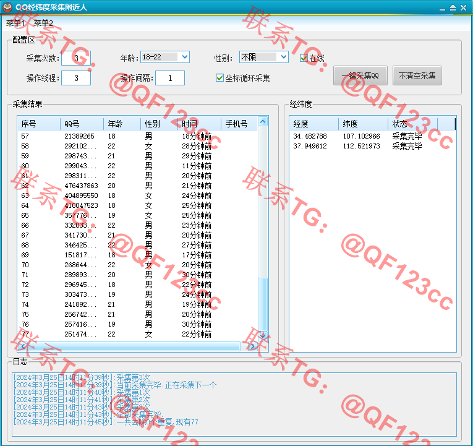
Task: Toggle the 在线 checkbox
Action: [x=304, y=58]
